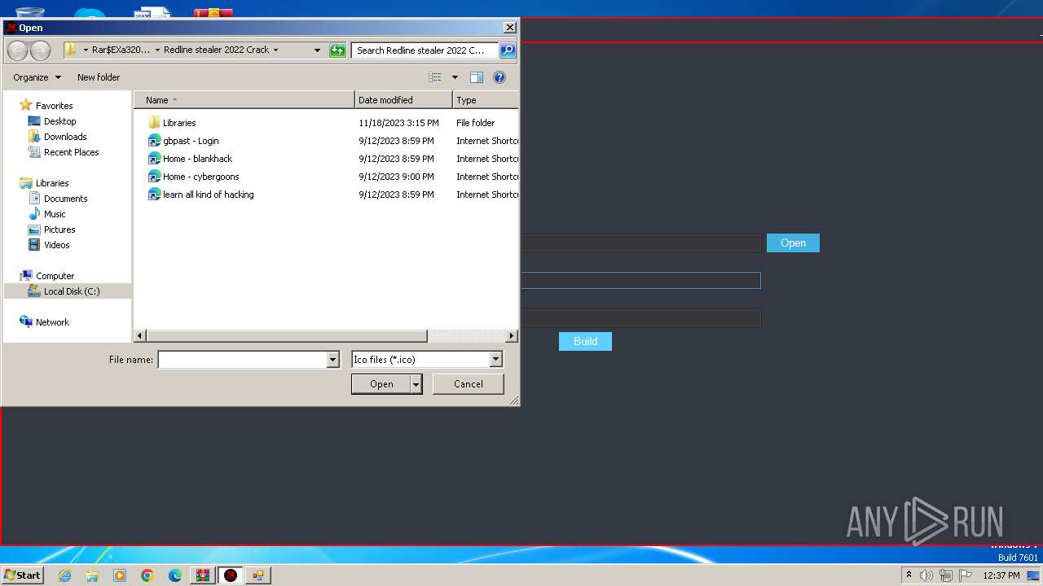
Task: Click the WinRAR icon on taskbar
Action: pyautogui.click(x=202, y=575)
